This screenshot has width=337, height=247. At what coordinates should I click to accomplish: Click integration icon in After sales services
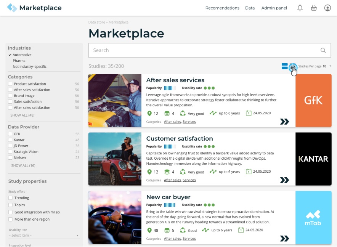pyautogui.click(x=183, y=113)
